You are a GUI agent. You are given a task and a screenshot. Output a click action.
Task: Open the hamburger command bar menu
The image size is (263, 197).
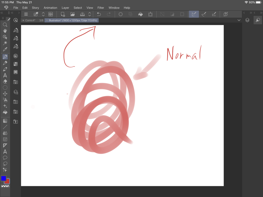click(x=26, y=14)
